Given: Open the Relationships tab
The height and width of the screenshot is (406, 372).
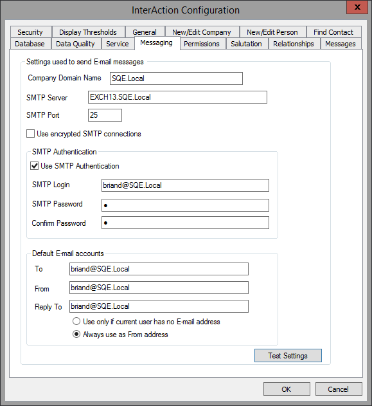Looking at the screenshot, I should [x=294, y=44].
